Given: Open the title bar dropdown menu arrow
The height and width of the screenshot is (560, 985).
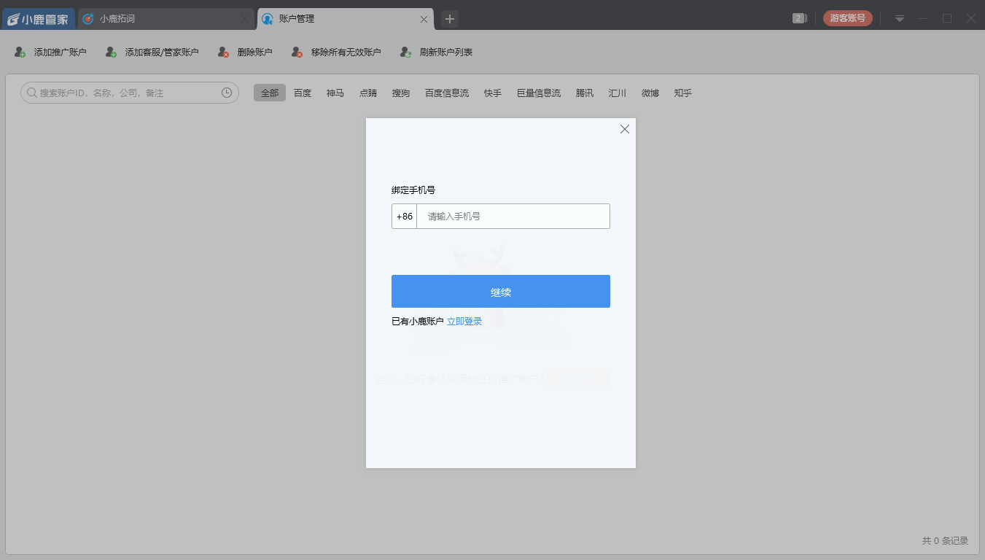Looking at the screenshot, I should coord(900,19).
